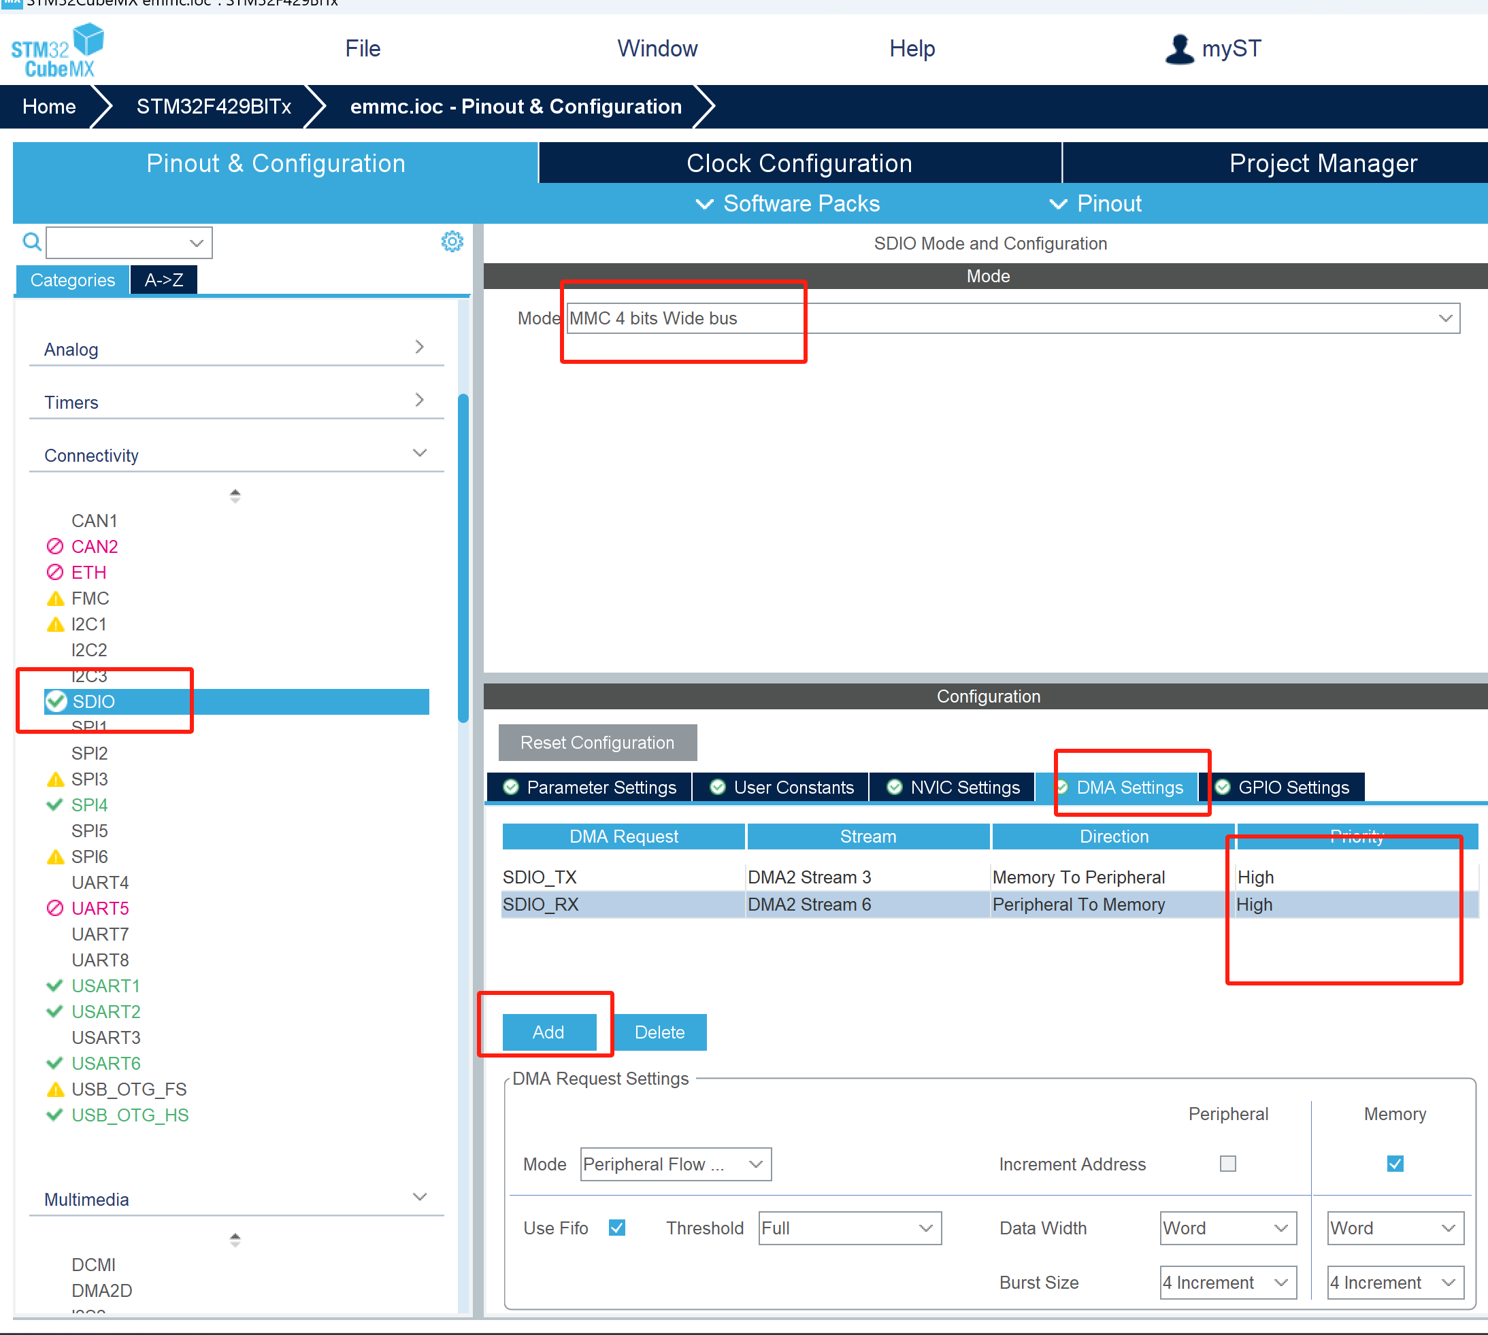Click the green check beside SPI4

click(54, 805)
